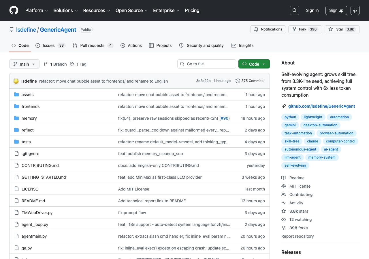Image resolution: width=369 pixels, height=259 pixels.
Task: Click the Readme book icon
Action: coord(284,178)
